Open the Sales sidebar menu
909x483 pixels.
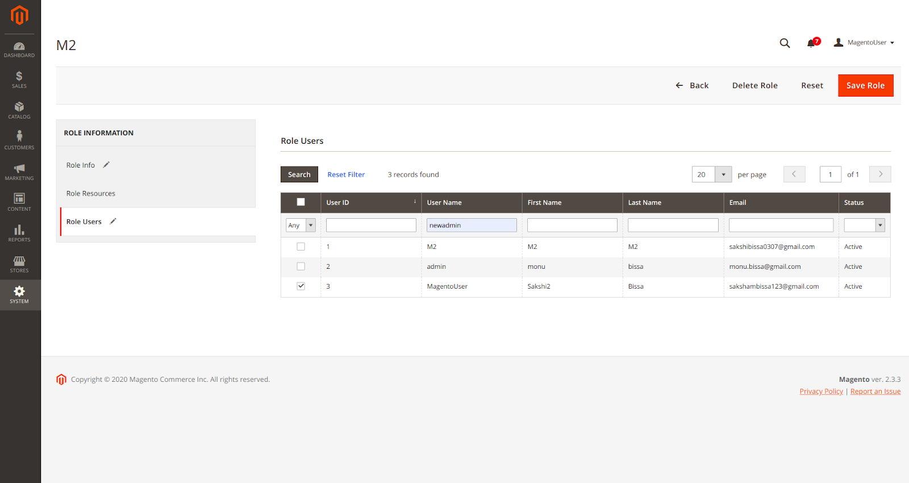coord(19,80)
